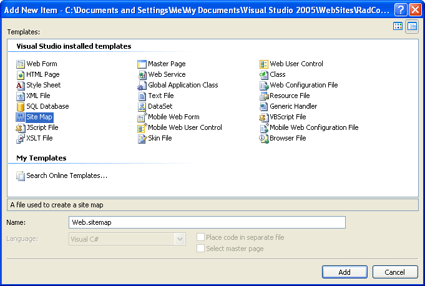Image resolution: width=425 pixels, height=286 pixels.
Task: Check the Select master page option
Action: (x=200, y=249)
